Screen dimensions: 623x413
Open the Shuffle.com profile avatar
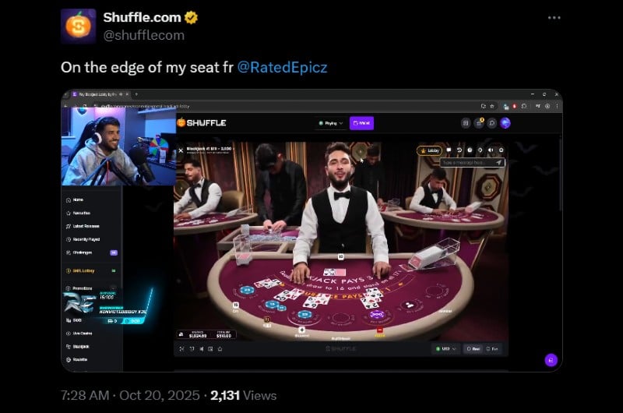[x=79, y=26]
